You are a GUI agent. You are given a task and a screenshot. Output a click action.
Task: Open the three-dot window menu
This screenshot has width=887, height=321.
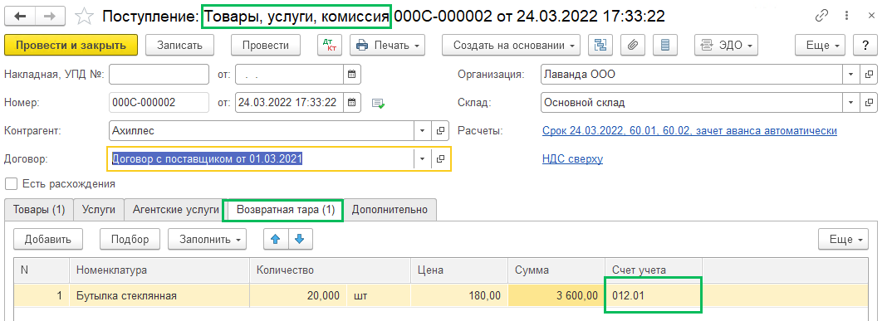coord(845,17)
